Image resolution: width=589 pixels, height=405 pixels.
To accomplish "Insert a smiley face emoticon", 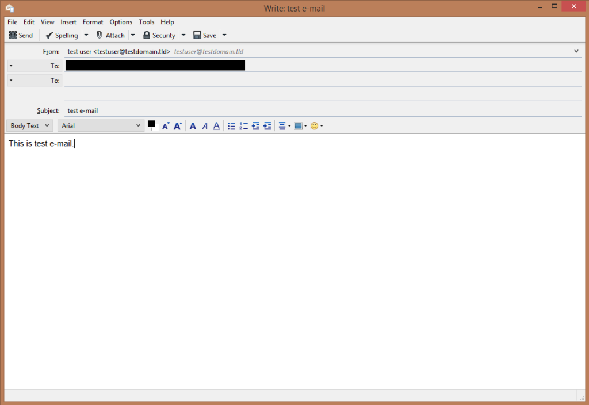I will pos(313,125).
